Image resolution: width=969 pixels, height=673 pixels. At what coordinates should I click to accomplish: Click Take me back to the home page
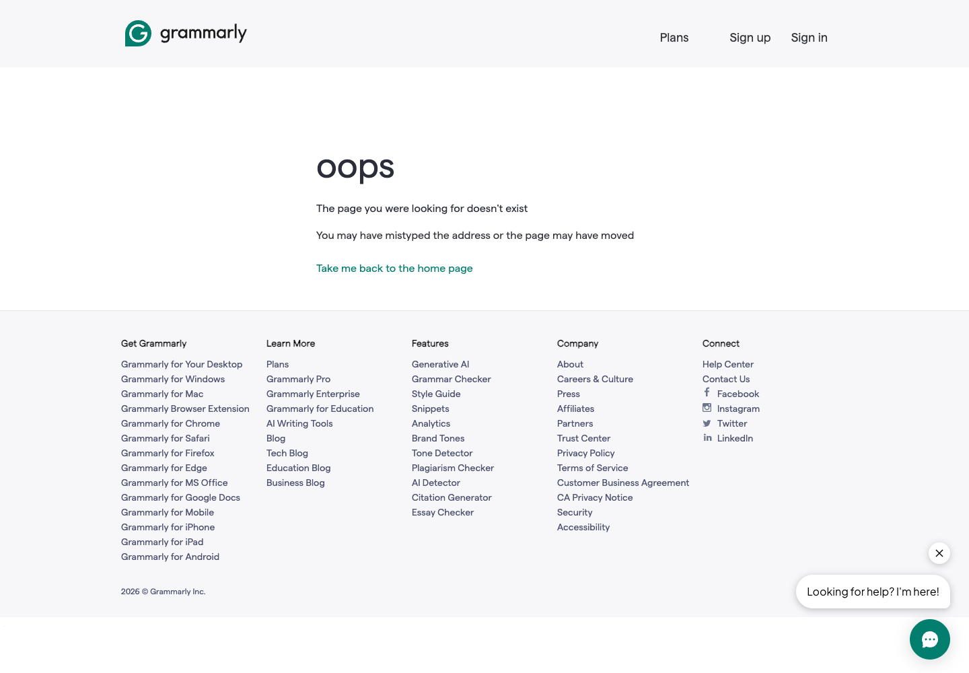point(394,268)
